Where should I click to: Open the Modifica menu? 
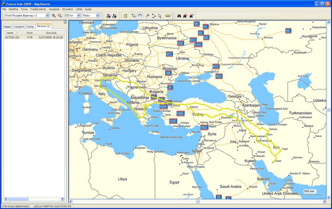click(13, 9)
